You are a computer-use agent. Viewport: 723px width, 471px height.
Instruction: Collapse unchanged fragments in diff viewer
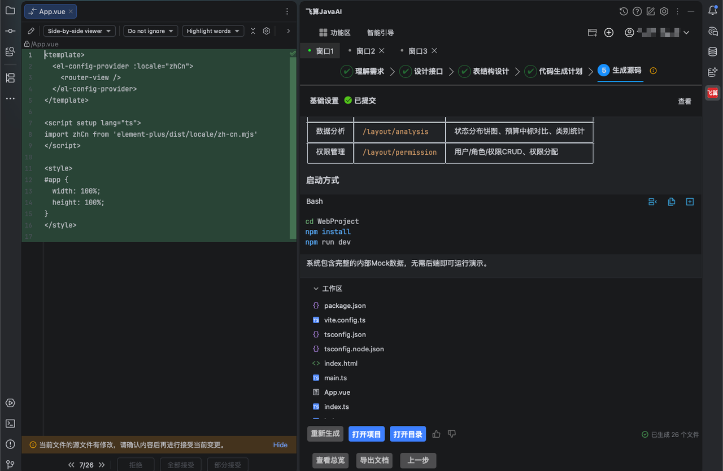[253, 31]
